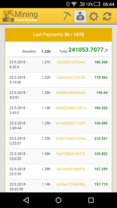117x208 pixels.
Task: Open transaction link 0x4615390572d5a...
Action: coord(72,138)
